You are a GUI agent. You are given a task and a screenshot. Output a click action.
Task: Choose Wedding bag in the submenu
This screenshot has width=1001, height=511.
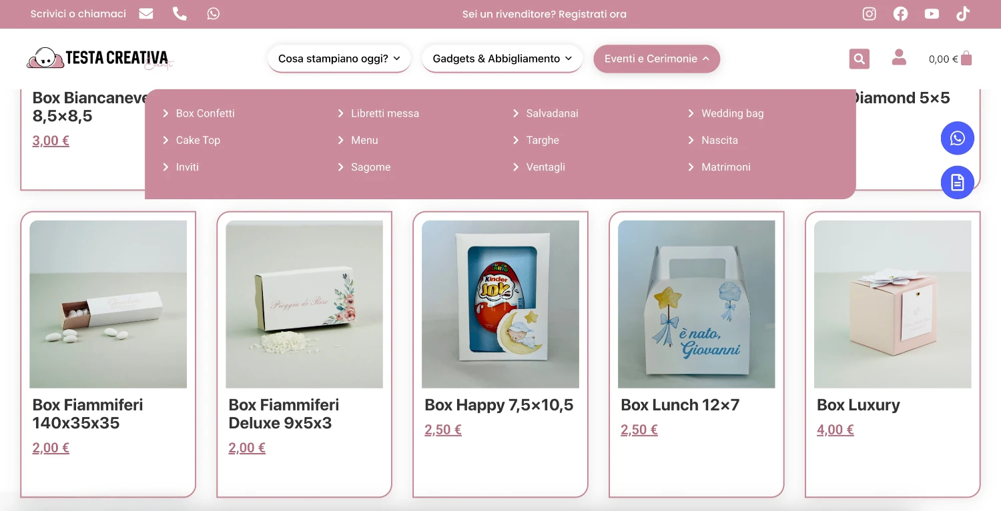tap(732, 113)
